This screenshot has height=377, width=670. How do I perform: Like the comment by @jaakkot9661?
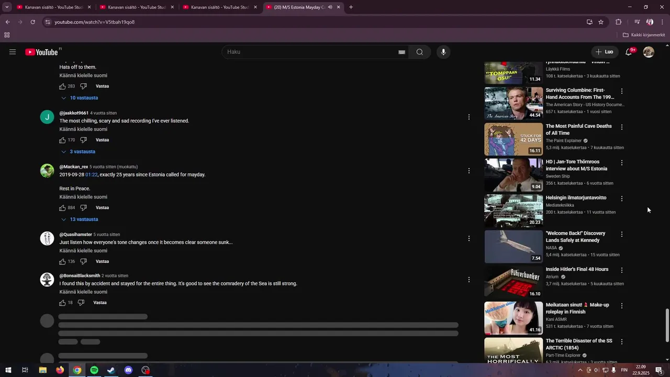(x=62, y=140)
